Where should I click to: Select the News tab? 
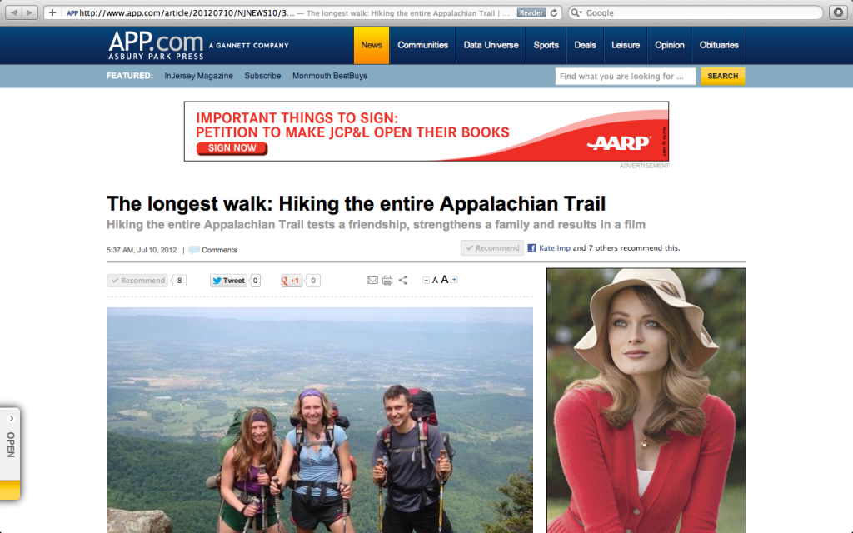click(372, 45)
